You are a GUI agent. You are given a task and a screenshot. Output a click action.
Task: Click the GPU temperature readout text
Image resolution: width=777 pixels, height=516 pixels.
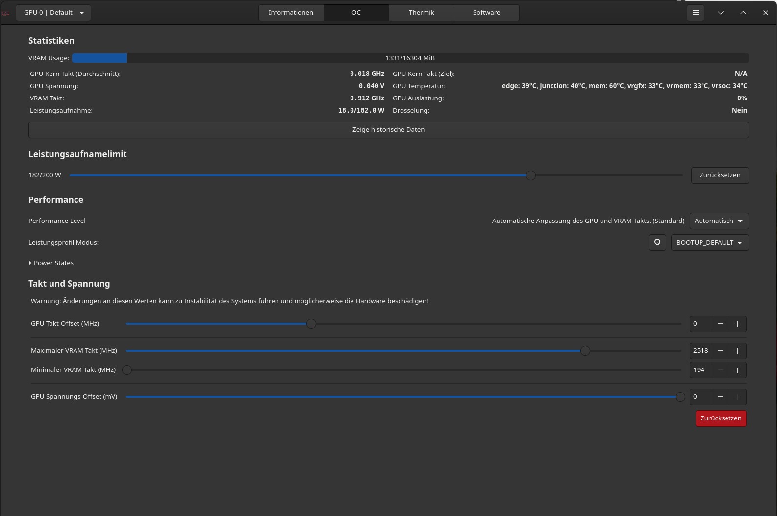[x=625, y=86]
